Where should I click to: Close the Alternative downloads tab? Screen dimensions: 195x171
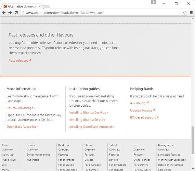click(x=39, y=6)
